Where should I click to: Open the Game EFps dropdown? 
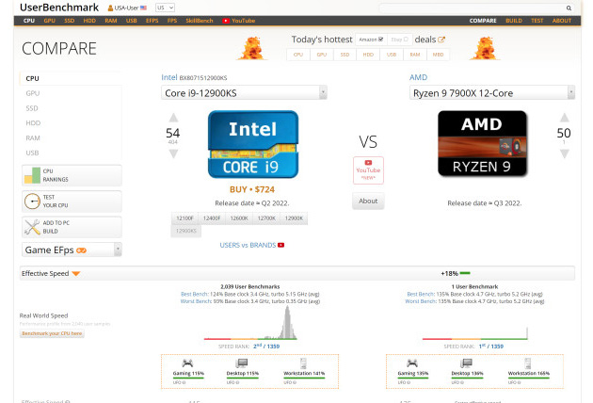point(72,250)
